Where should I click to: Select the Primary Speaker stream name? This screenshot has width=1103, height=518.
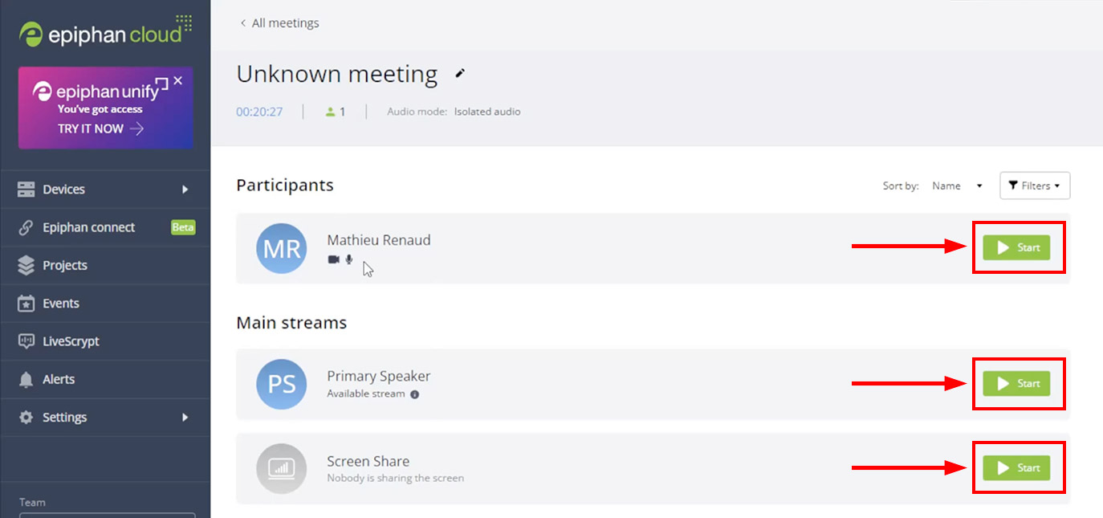pyautogui.click(x=379, y=376)
